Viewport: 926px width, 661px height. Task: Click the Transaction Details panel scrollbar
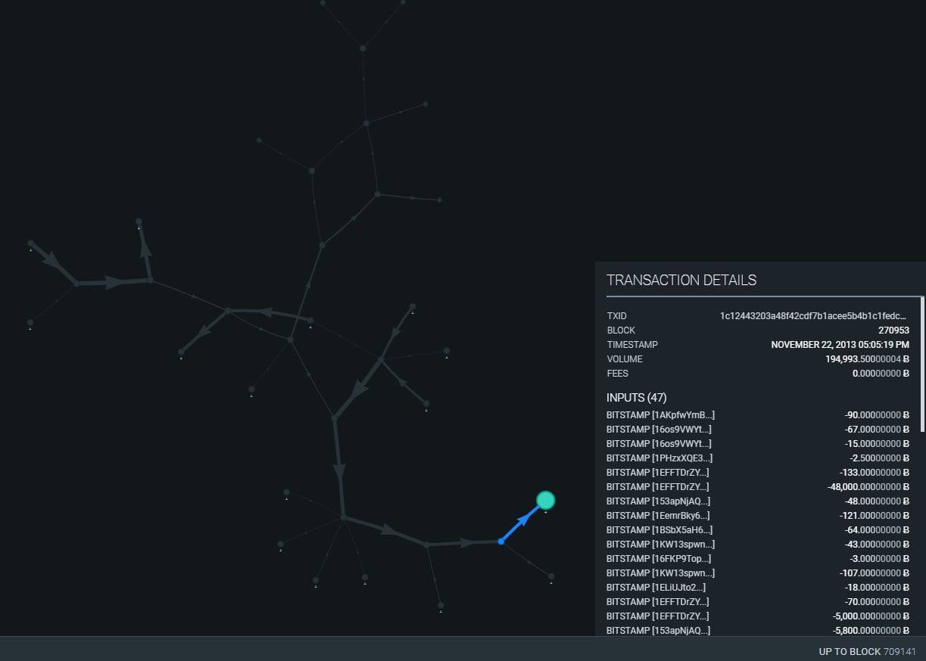coord(922,364)
